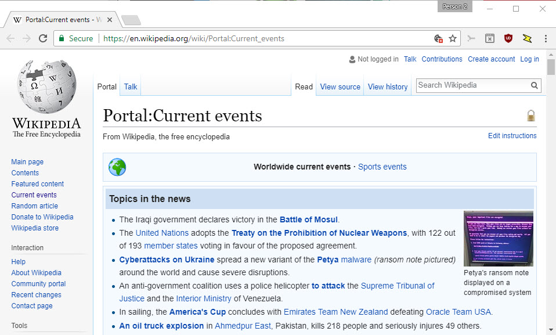Open the user Talk link at top
This screenshot has width=556, height=335.
point(410,59)
